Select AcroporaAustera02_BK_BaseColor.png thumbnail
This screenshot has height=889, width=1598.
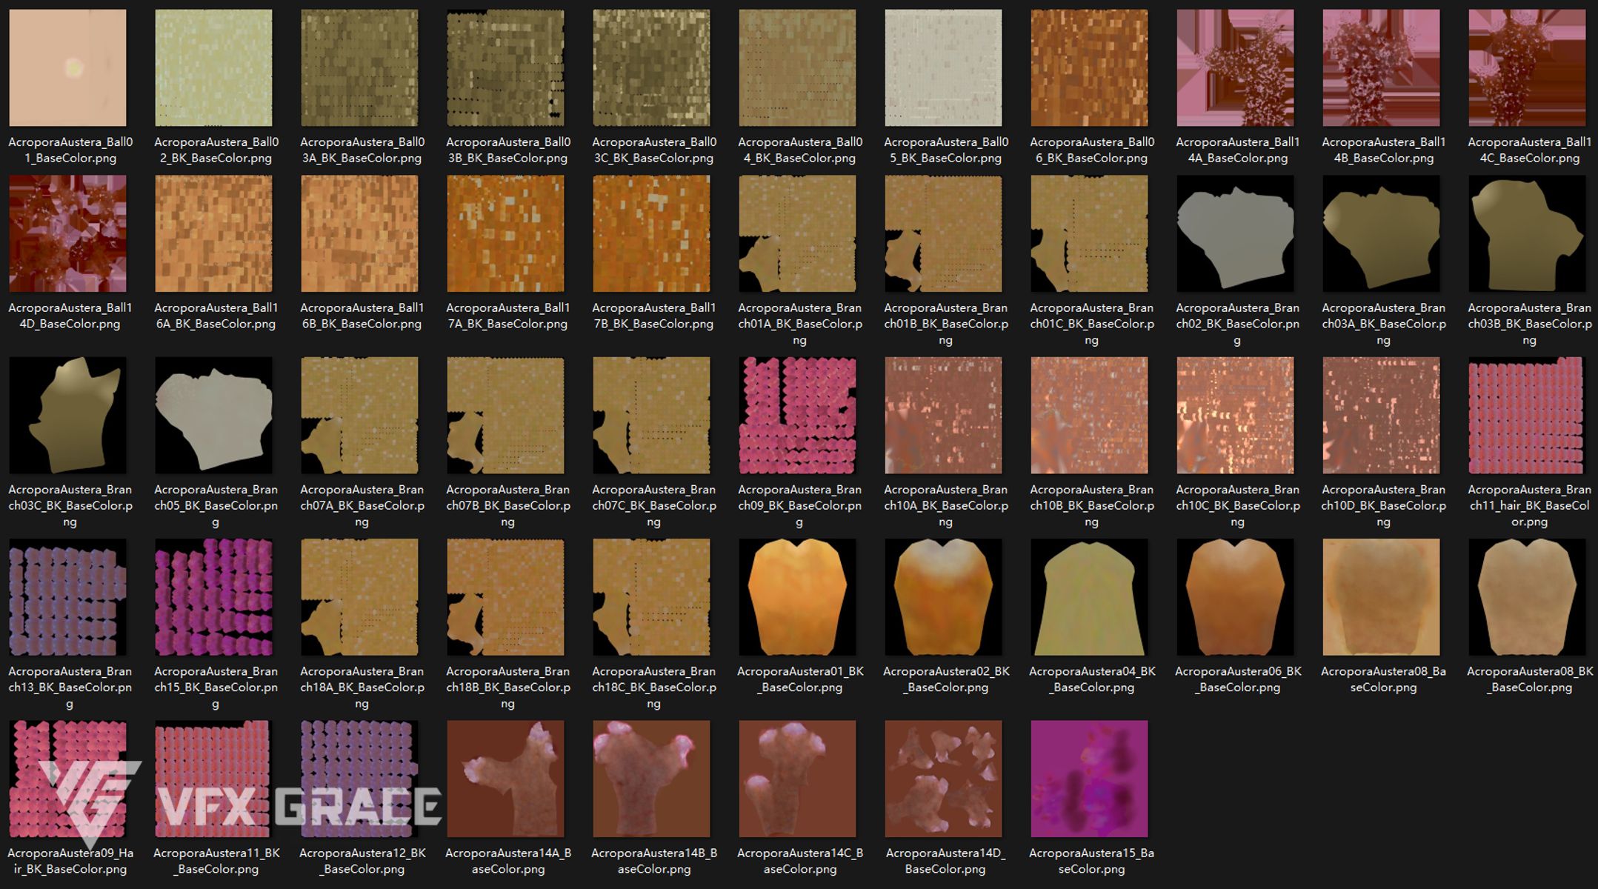943,596
